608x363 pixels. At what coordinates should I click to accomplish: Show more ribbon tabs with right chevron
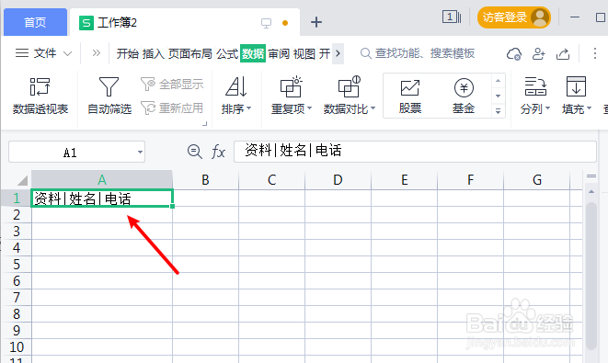pos(338,53)
